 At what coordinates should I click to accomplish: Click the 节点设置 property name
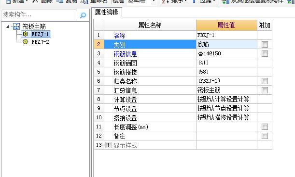[125, 109]
